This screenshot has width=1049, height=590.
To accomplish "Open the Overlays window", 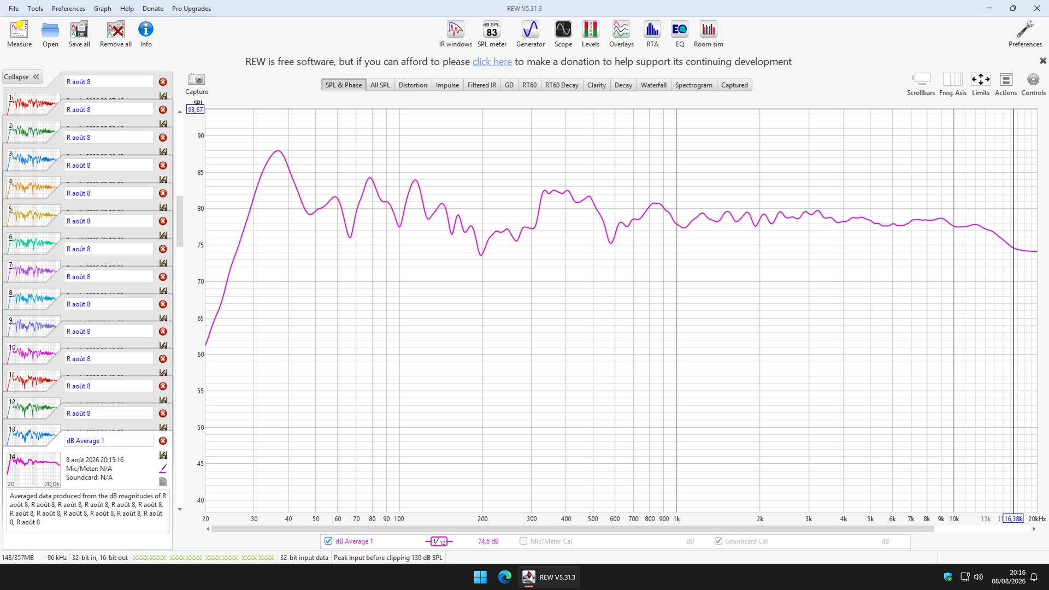I will click(621, 34).
